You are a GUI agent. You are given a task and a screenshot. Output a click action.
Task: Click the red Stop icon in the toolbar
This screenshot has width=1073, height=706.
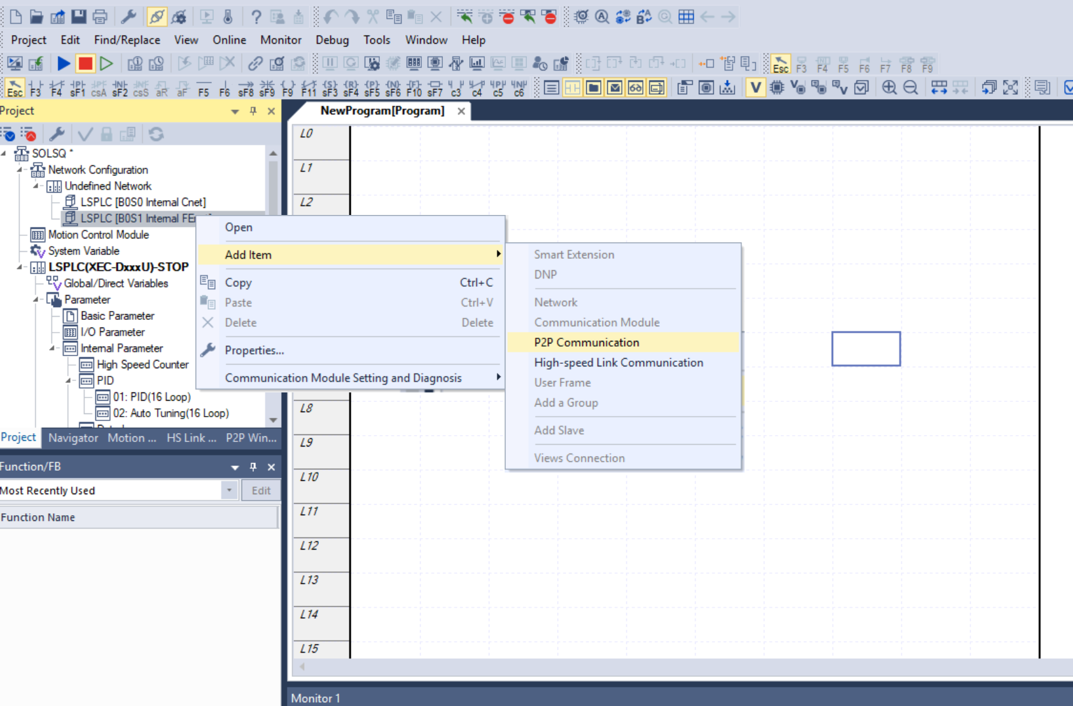[85, 63]
